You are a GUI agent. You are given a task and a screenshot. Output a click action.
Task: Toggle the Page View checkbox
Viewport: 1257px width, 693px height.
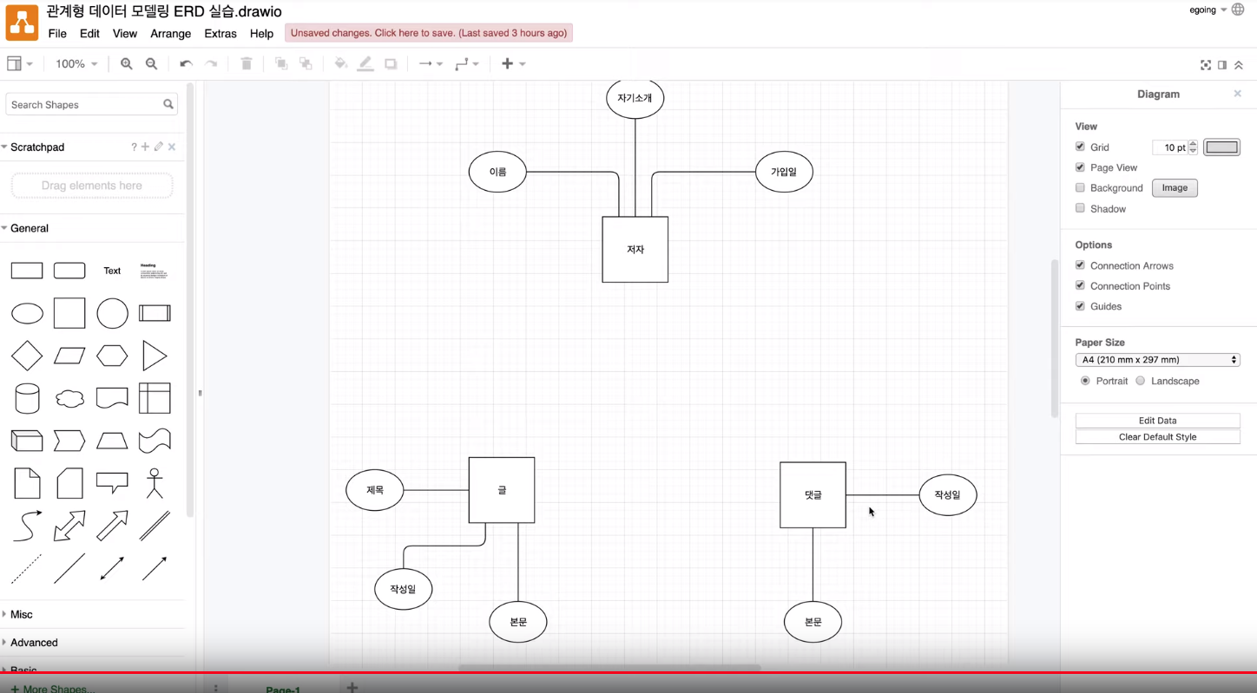click(1080, 167)
